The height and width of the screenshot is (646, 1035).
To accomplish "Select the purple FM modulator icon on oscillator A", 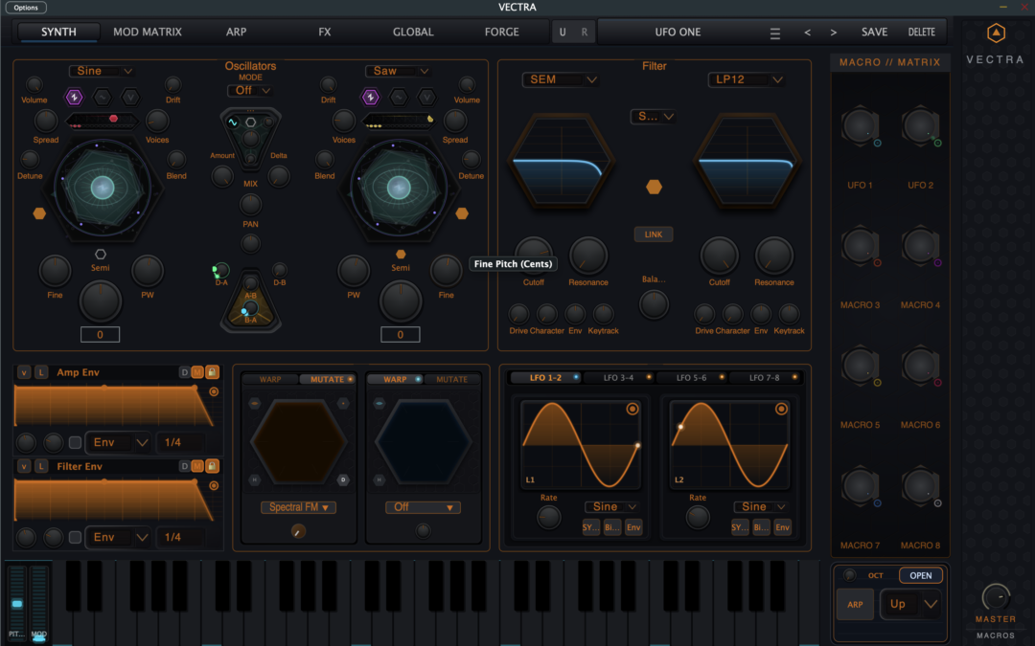I will [x=75, y=96].
